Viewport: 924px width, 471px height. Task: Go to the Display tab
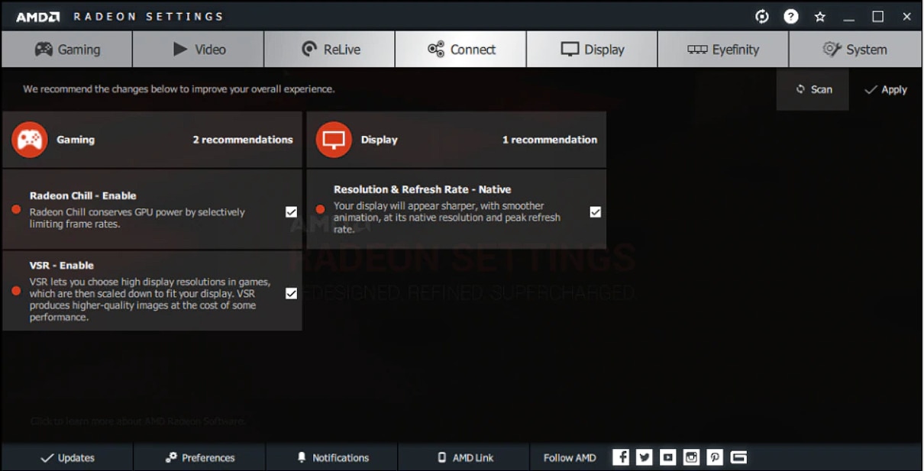[x=592, y=50]
